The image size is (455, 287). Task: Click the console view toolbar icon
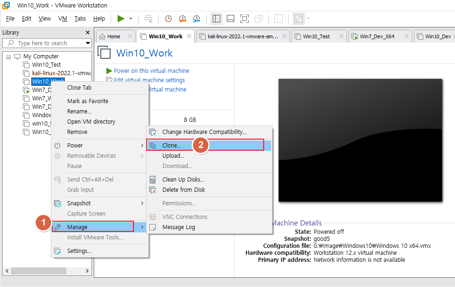click(x=279, y=19)
